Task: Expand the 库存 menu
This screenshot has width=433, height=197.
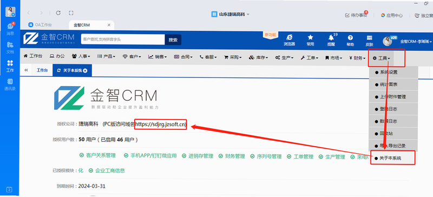Action: tap(258, 57)
